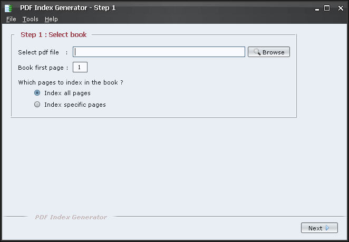Close the PDF Index Generator window
The height and width of the screenshot is (242, 349).
click(x=341, y=8)
